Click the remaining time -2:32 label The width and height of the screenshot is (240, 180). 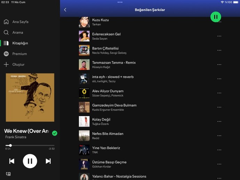tap(51, 149)
